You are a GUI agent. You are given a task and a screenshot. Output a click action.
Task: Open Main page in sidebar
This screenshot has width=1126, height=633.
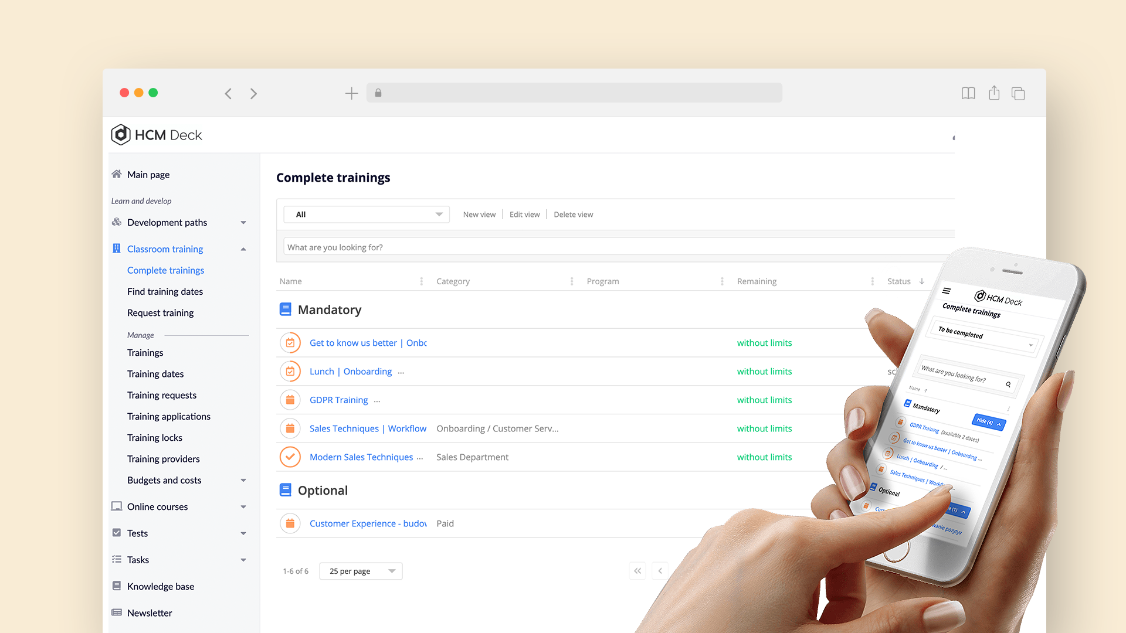(x=148, y=175)
